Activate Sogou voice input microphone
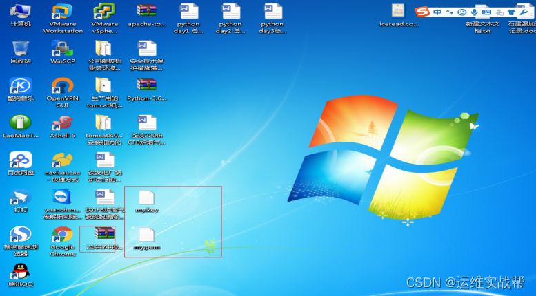Image resolution: width=536 pixels, height=296 pixels. click(x=474, y=12)
